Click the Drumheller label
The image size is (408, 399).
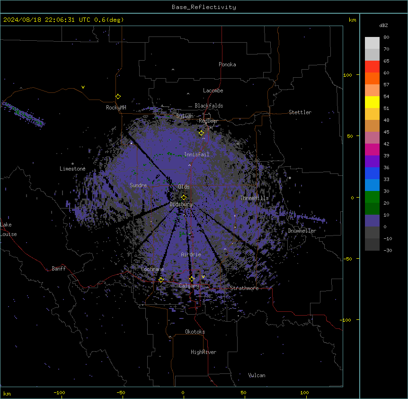pyautogui.click(x=302, y=231)
